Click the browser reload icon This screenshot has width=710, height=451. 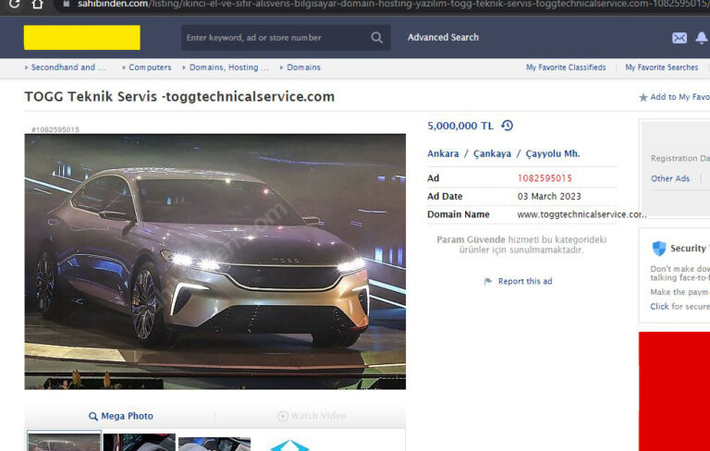14,4
